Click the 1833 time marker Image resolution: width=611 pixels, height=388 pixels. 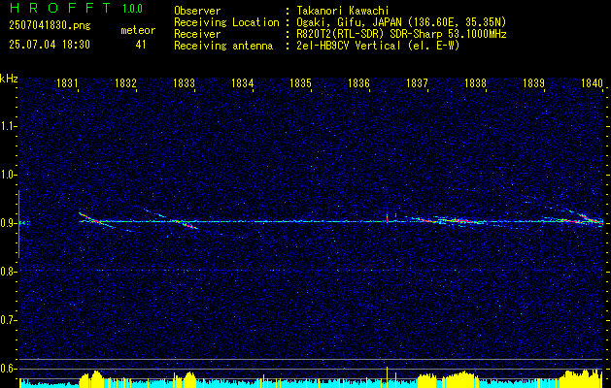pyautogui.click(x=184, y=82)
